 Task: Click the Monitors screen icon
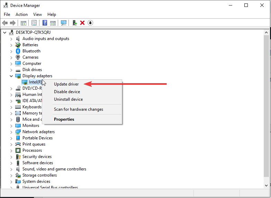18,126
